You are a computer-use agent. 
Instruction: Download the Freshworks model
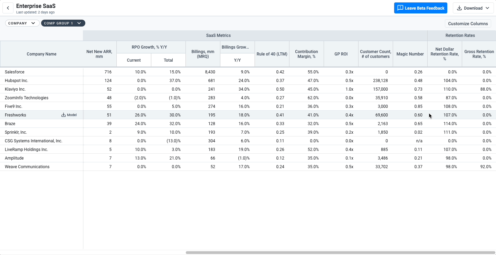pyautogui.click(x=69, y=115)
